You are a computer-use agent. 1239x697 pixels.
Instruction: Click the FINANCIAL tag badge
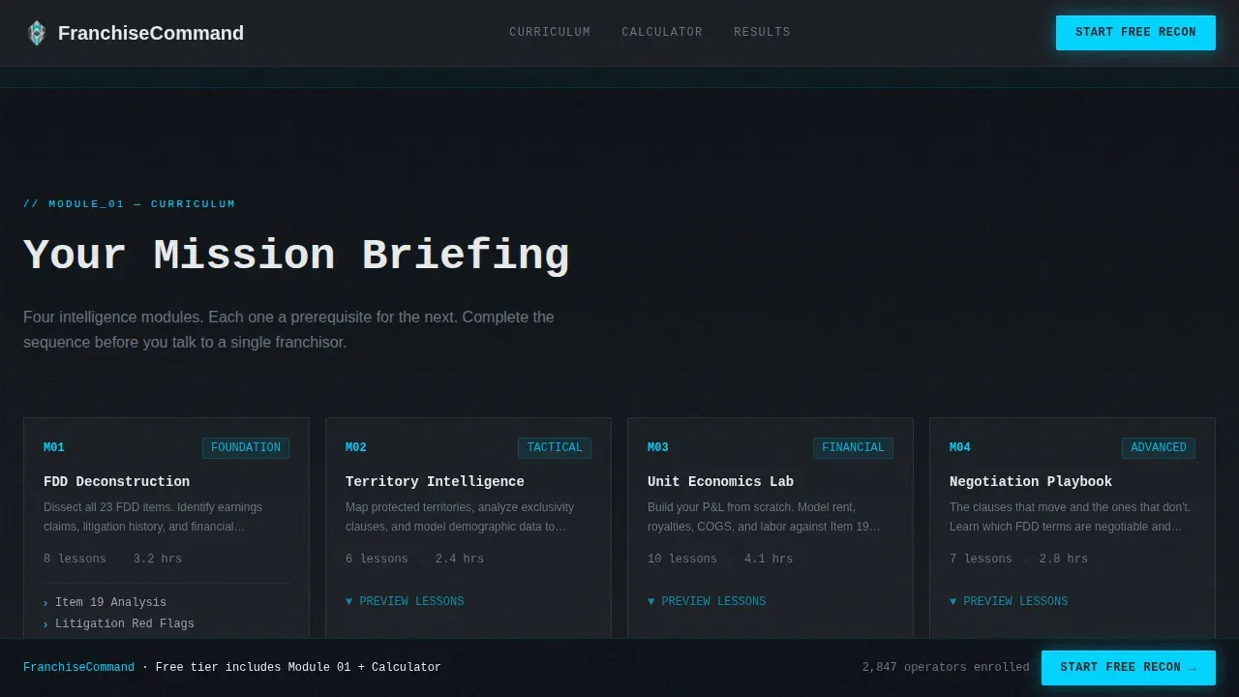tap(853, 447)
